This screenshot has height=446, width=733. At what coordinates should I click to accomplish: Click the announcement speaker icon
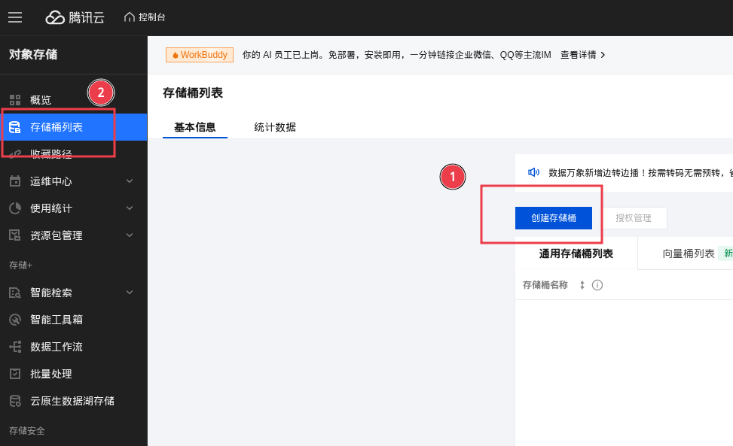533,173
